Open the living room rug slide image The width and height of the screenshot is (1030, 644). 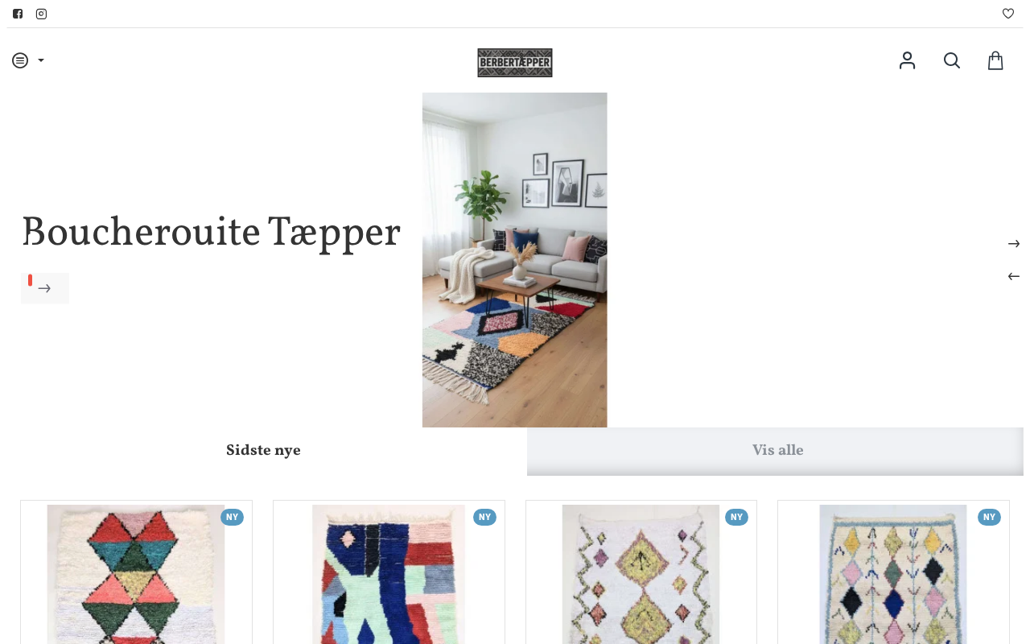pyautogui.click(x=515, y=260)
